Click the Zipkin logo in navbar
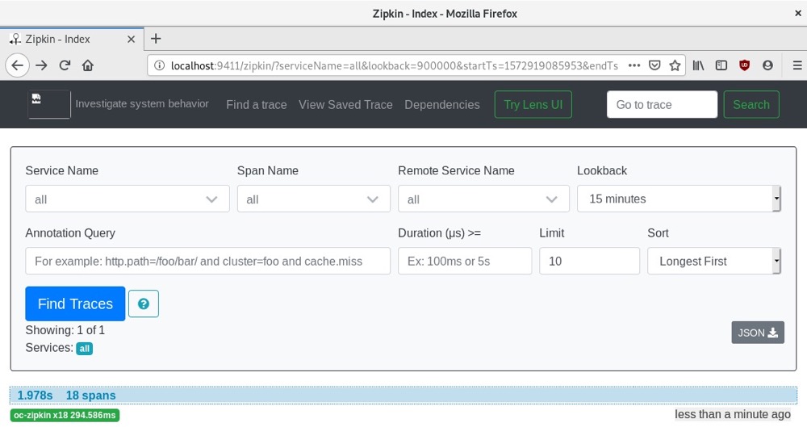This screenshot has width=807, height=427. (49, 104)
